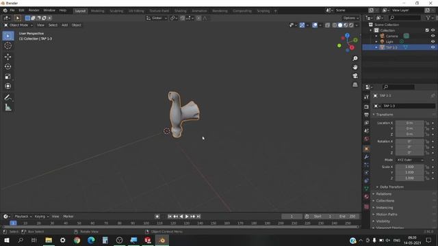Screen dimensions: 438x246
Task: Click the outliner filter funnel icon
Action: [429, 18]
